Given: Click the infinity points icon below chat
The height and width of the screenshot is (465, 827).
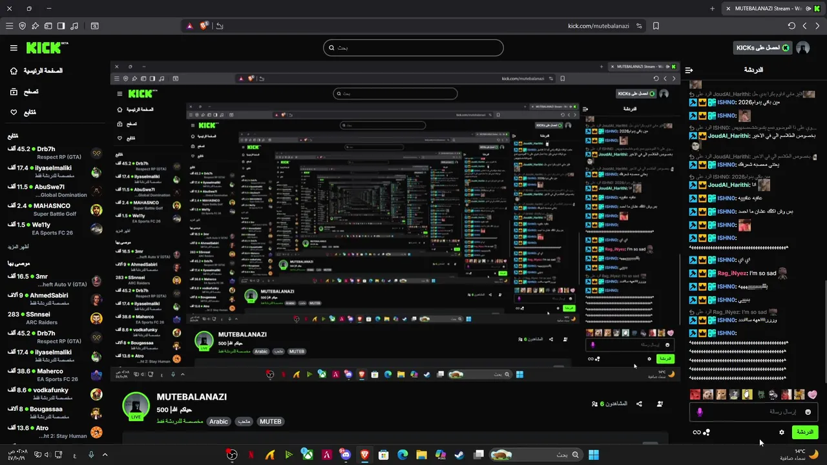Looking at the screenshot, I should [x=696, y=432].
